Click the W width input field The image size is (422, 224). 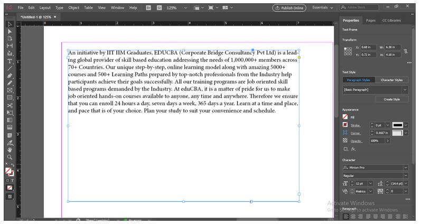click(392, 47)
